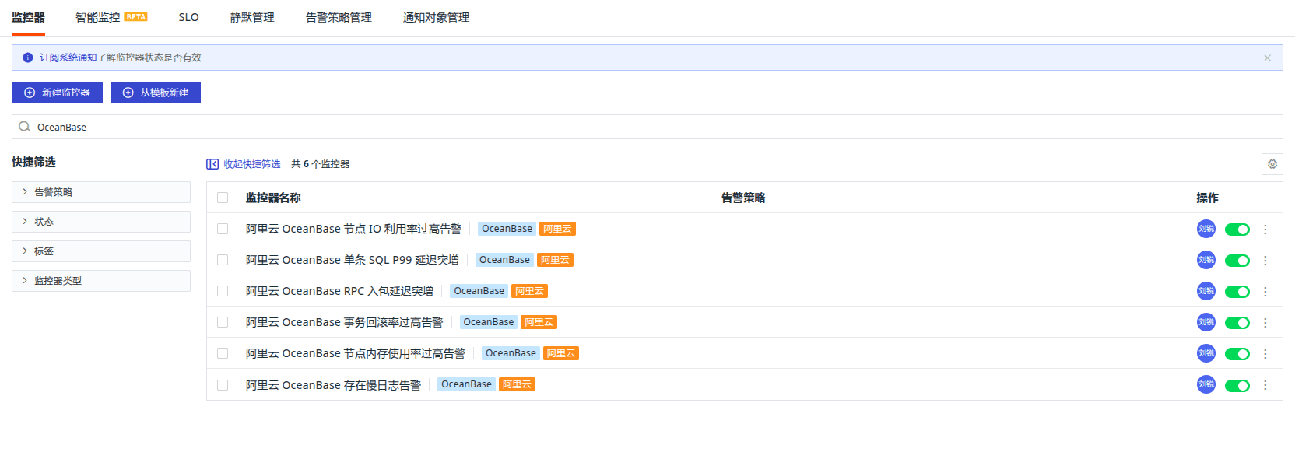The image size is (1295, 459).
Task: Expand 监控器类型 quick filter
Action: [x=101, y=281]
